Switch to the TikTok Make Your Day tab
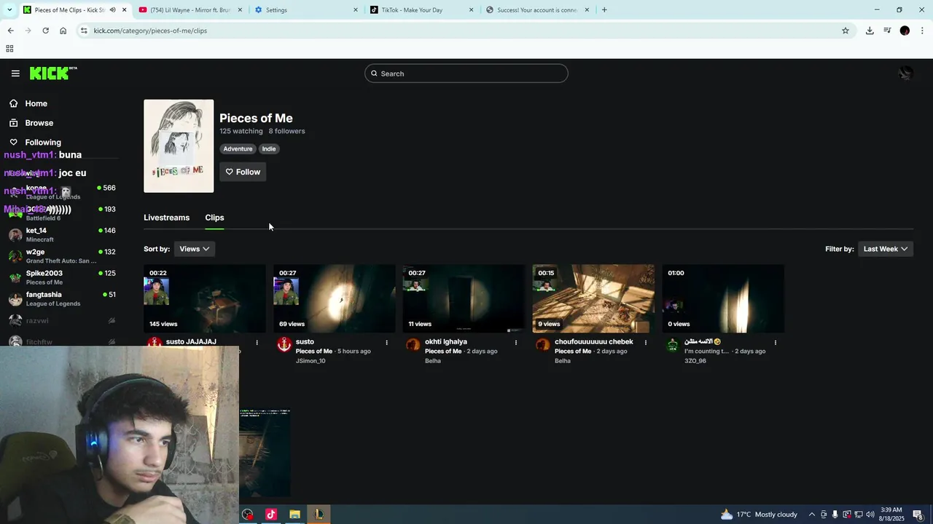The image size is (933, 524). [x=423, y=10]
